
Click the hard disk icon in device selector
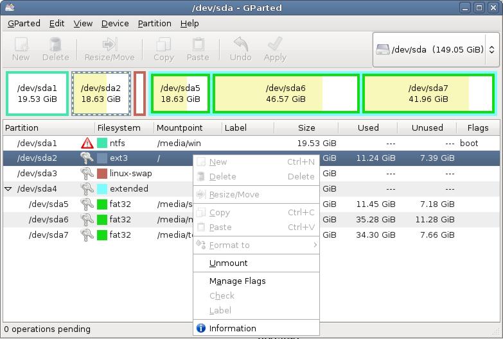point(383,49)
